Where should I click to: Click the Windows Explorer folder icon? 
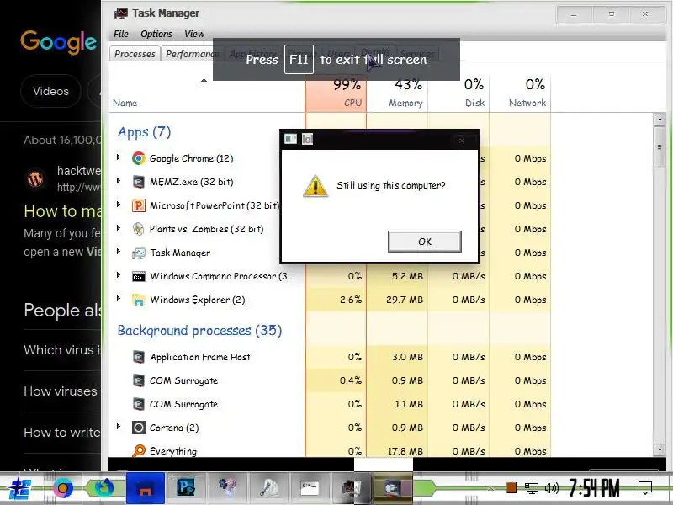(x=138, y=300)
